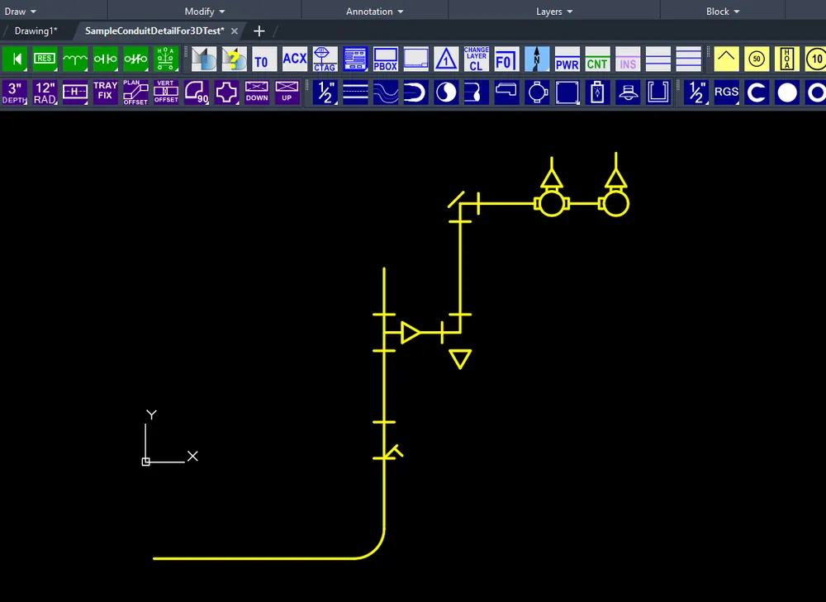
Task: Insert the 90 degree tray elbow
Action: pos(197,92)
